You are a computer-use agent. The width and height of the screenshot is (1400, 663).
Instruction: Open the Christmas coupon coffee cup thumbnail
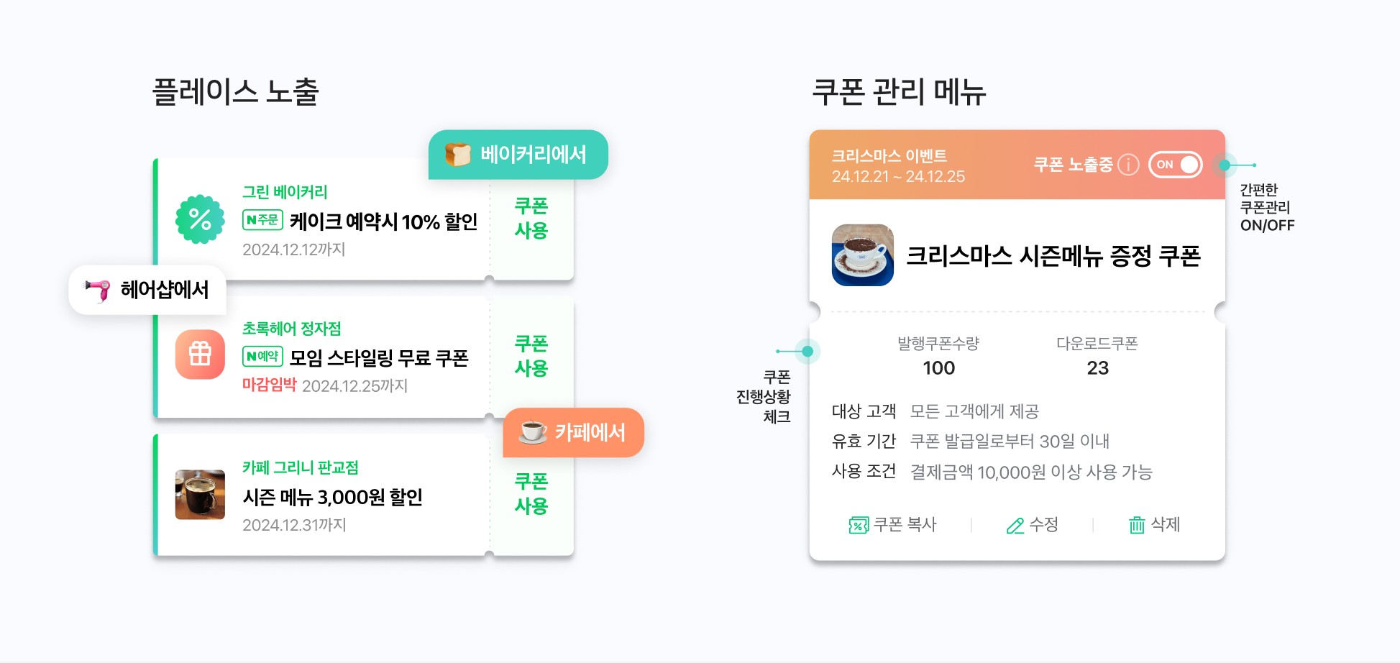(x=863, y=255)
